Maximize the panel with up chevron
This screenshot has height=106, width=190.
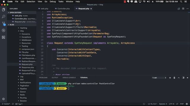point(179,78)
